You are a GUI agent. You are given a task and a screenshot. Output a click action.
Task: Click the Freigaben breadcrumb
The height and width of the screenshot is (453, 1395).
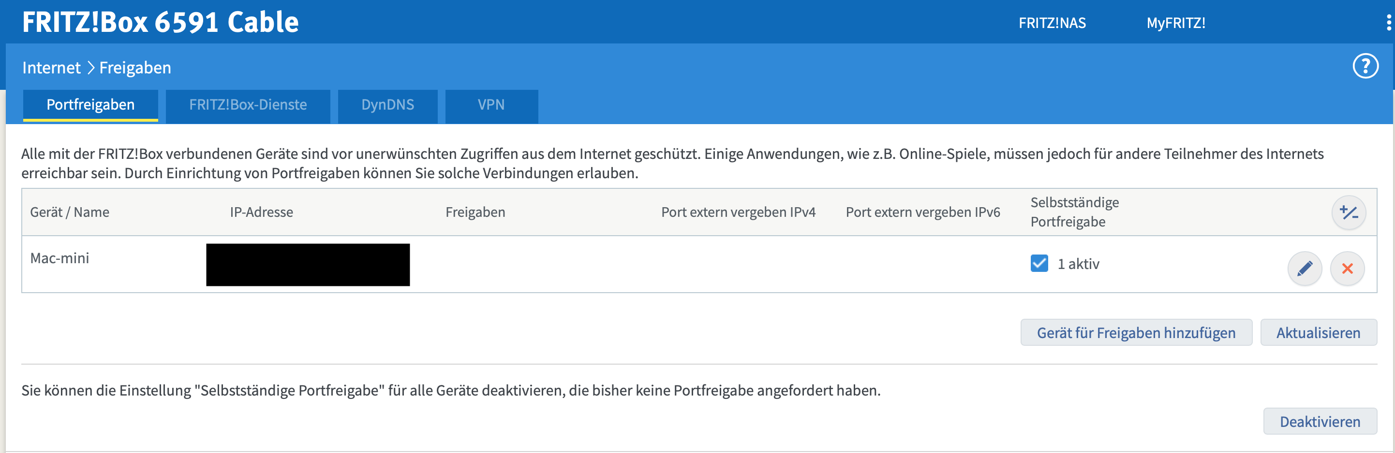tap(135, 68)
